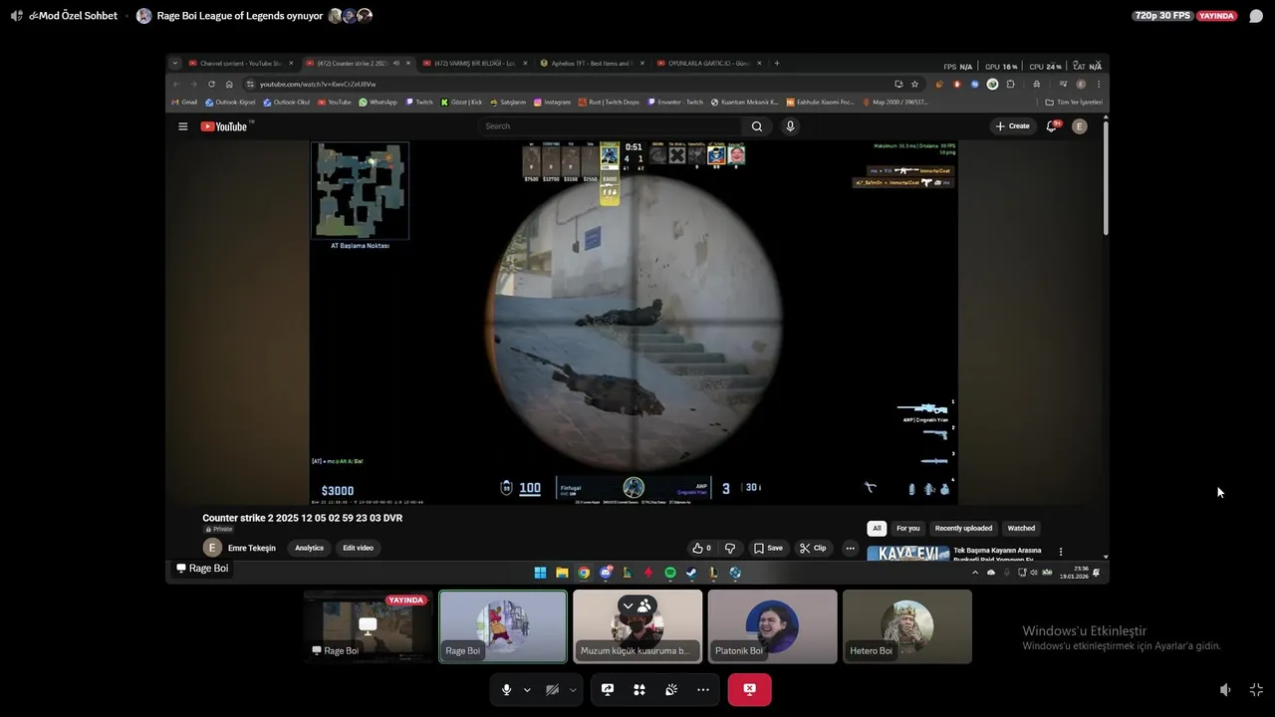Open Rust Twitch Drops bookmark
Viewport: 1275px width, 717px height.
(x=609, y=102)
